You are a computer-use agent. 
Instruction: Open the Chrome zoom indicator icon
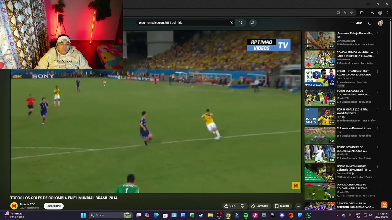[x=345, y=13]
